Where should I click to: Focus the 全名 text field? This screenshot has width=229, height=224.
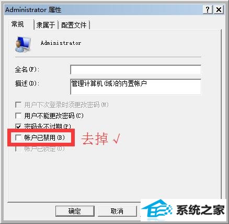[135, 70]
